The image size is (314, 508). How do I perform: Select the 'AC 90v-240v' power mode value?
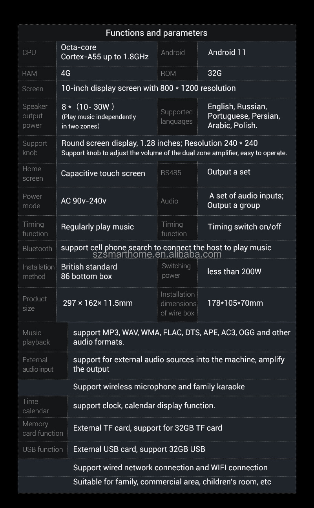click(x=84, y=201)
